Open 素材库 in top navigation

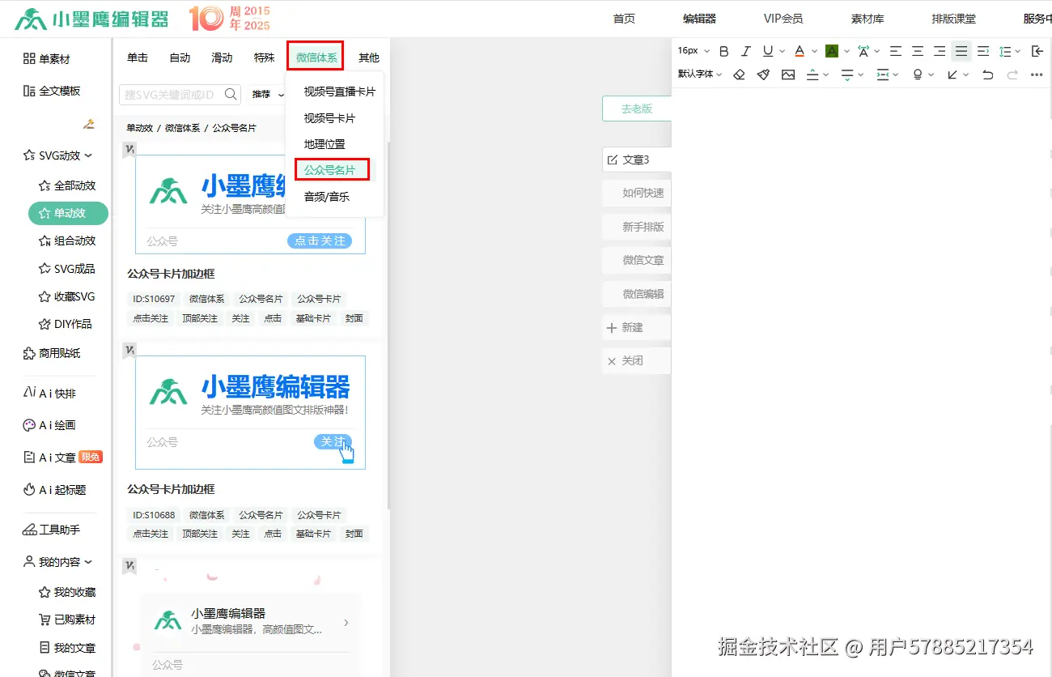(x=867, y=19)
